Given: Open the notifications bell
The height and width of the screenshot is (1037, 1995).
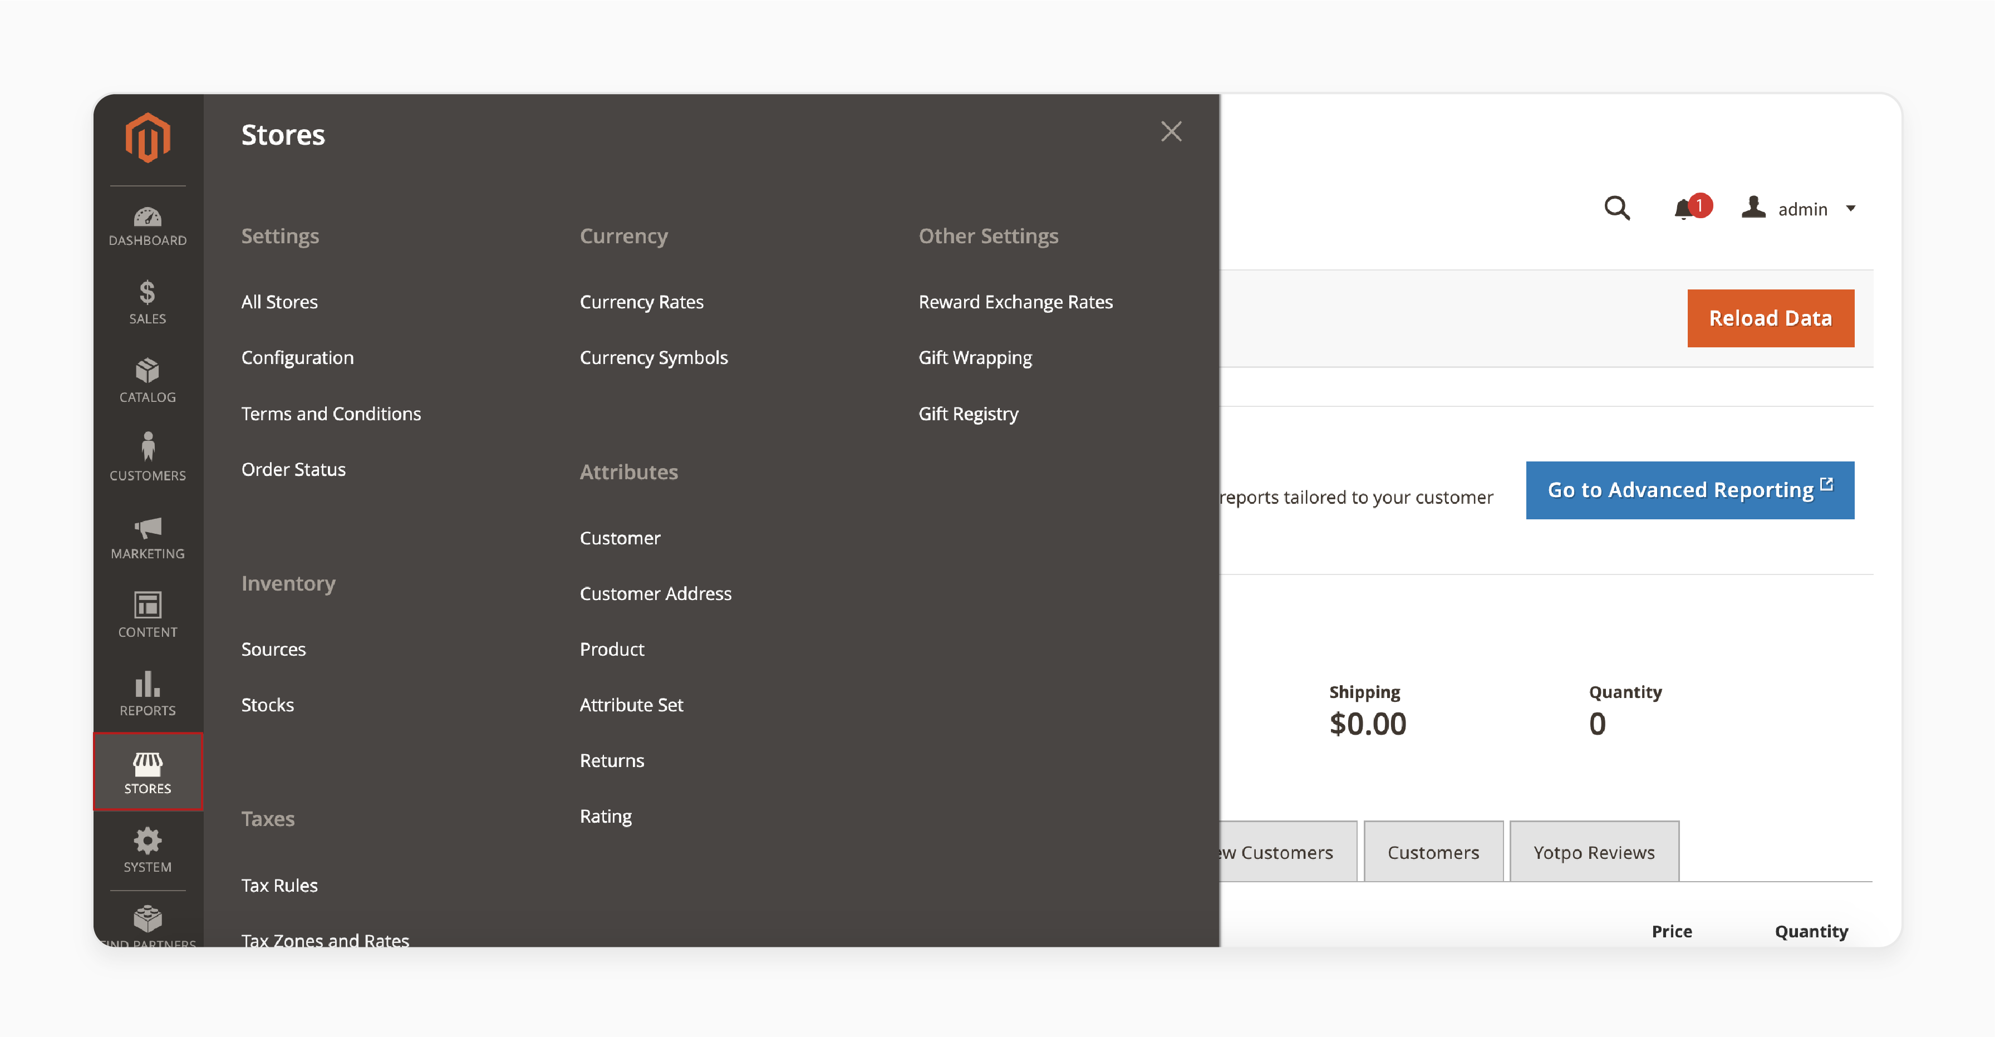Looking at the screenshot, I should tap(1692, 208).
